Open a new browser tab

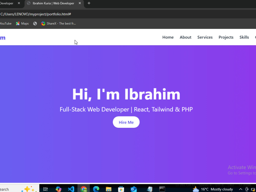(x=89, y=3)
